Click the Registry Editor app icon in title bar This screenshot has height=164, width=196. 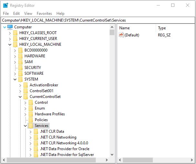5,5
